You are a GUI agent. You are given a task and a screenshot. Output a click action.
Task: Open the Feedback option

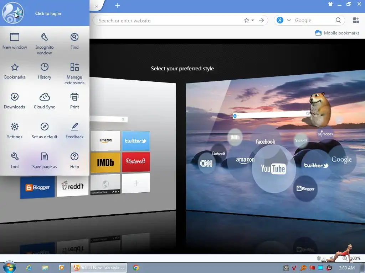tap(74, 131)
